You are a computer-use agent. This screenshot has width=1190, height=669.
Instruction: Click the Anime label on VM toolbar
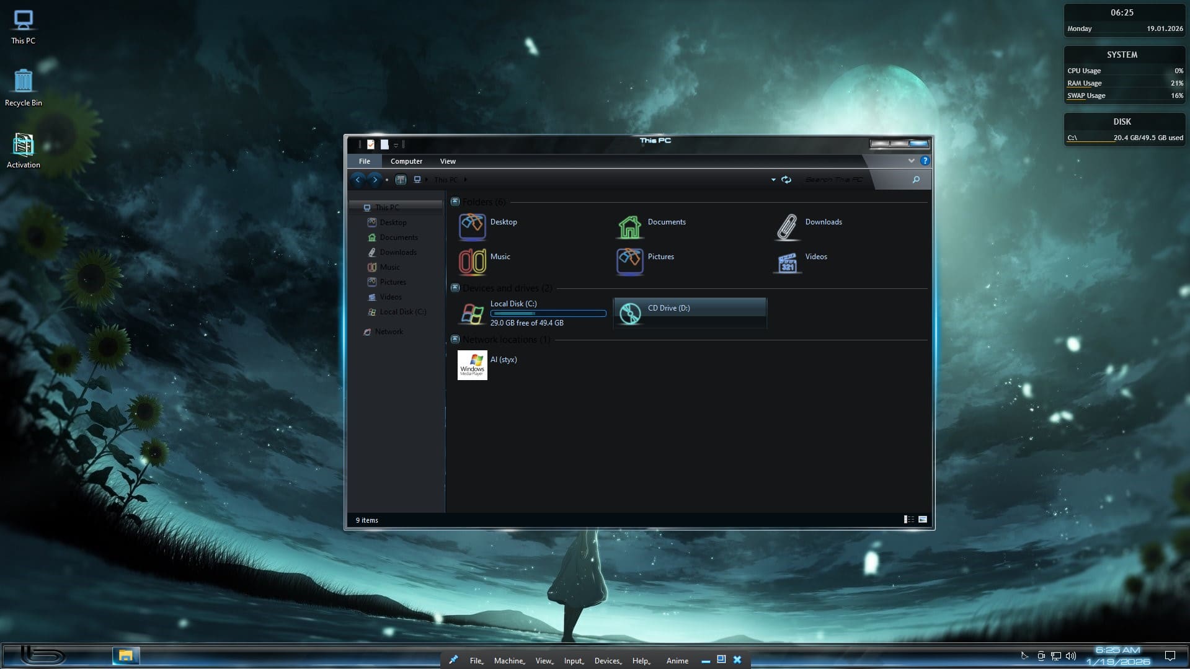click(677, 661)
